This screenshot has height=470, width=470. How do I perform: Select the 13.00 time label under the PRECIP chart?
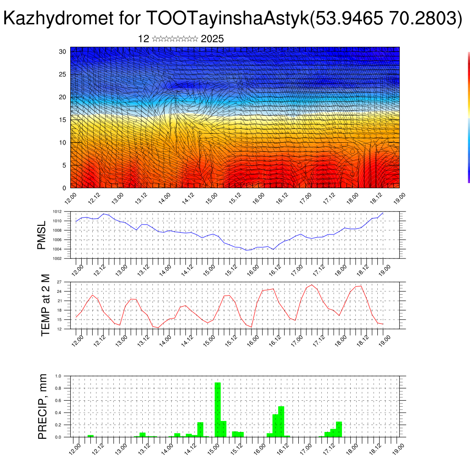[x=121, y=449]
